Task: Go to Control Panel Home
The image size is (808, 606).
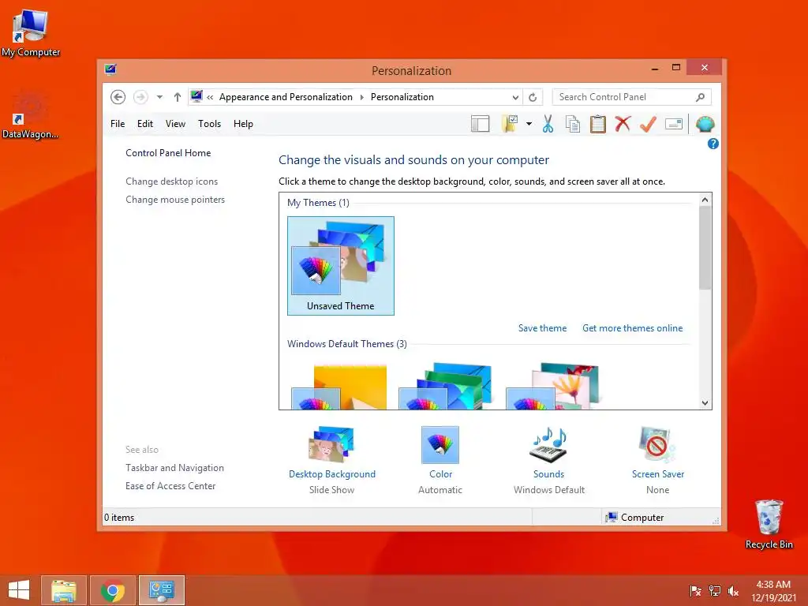Action: (168, 153)
